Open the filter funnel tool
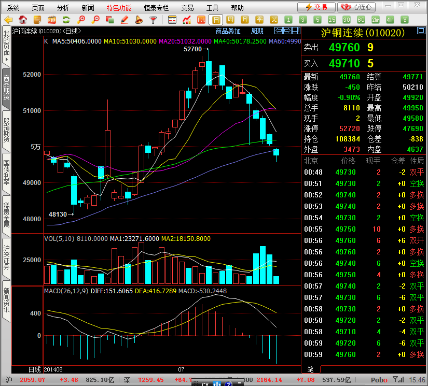Image resolution: width=428 pixels, height=386 pixels. click(x=153, y=20)
